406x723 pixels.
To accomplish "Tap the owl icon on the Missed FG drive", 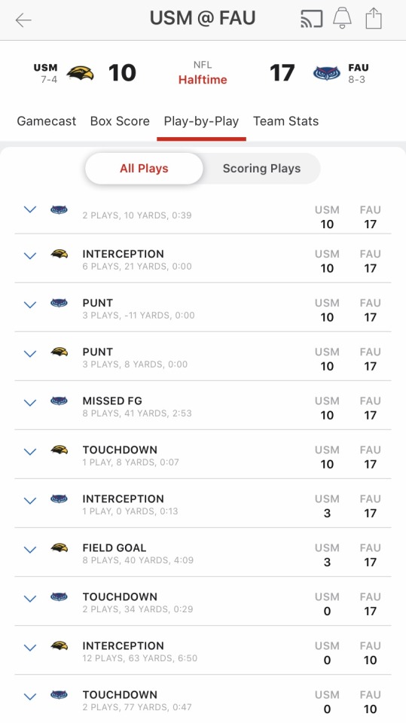I will pyautogui.click(x=59, y=401).
